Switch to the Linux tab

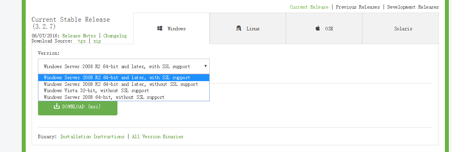click(248, 28)
